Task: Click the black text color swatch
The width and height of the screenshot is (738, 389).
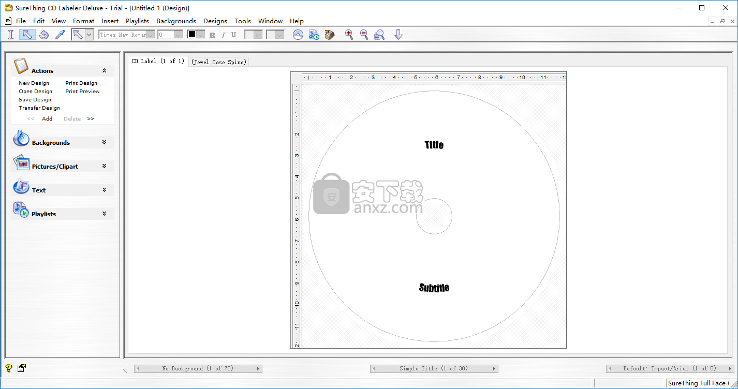Action: 192,34
